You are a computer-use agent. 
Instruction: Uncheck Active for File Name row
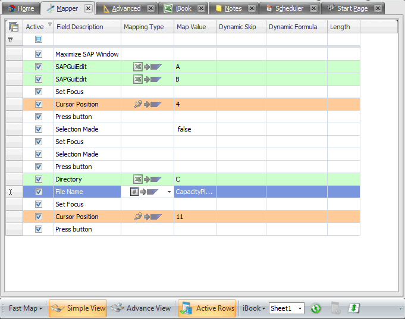39,192
